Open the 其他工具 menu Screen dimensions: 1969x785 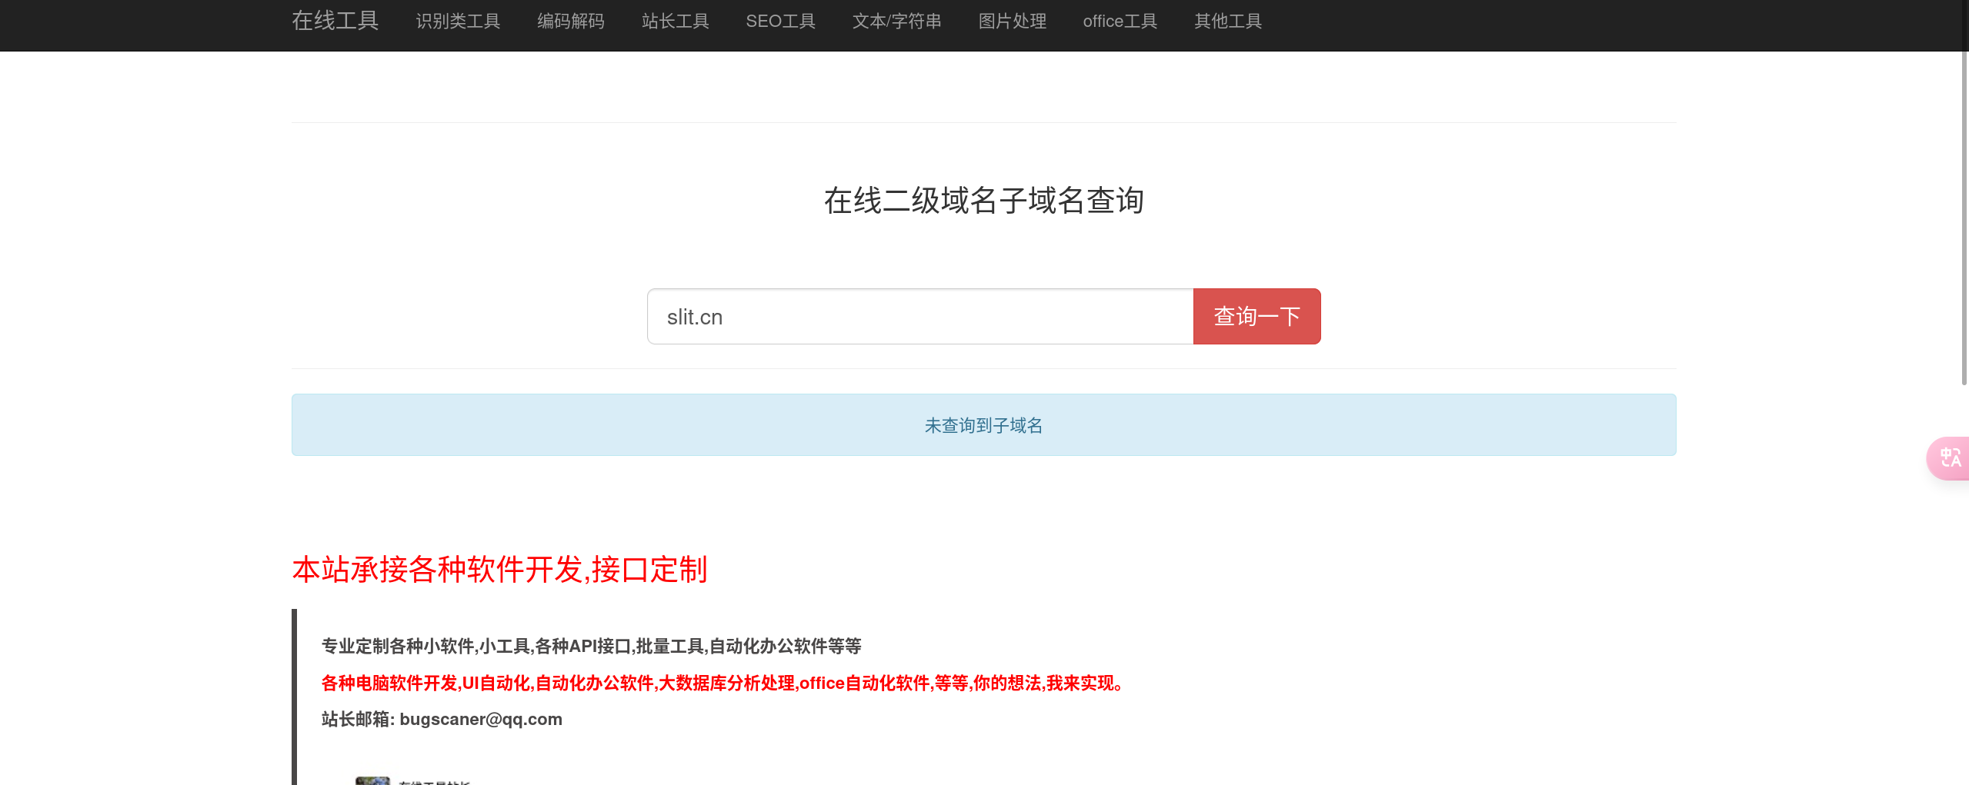tap(1228, 22)
